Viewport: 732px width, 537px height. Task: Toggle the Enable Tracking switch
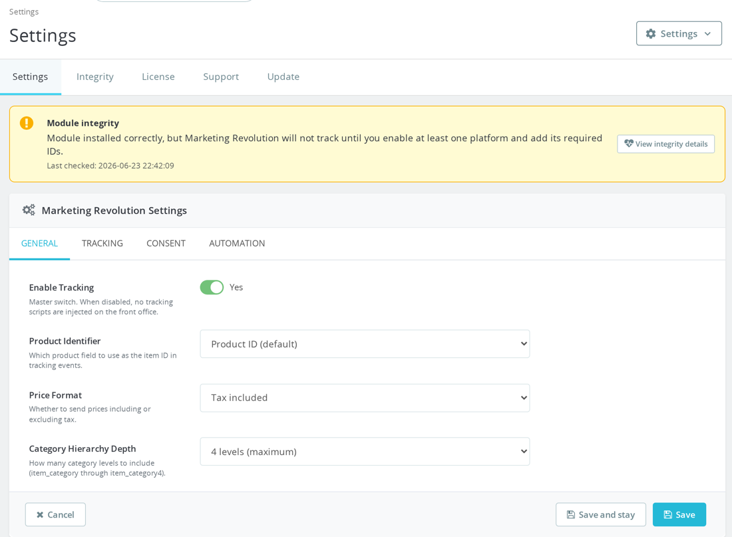pyautogui.click(x=212, y=287)
